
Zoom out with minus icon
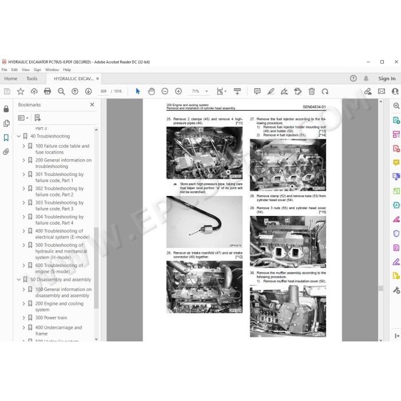[165, 91]
